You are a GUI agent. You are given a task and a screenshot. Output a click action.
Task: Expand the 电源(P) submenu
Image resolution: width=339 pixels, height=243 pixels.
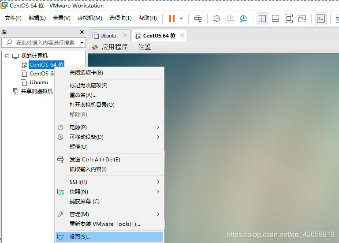point(109,127)
